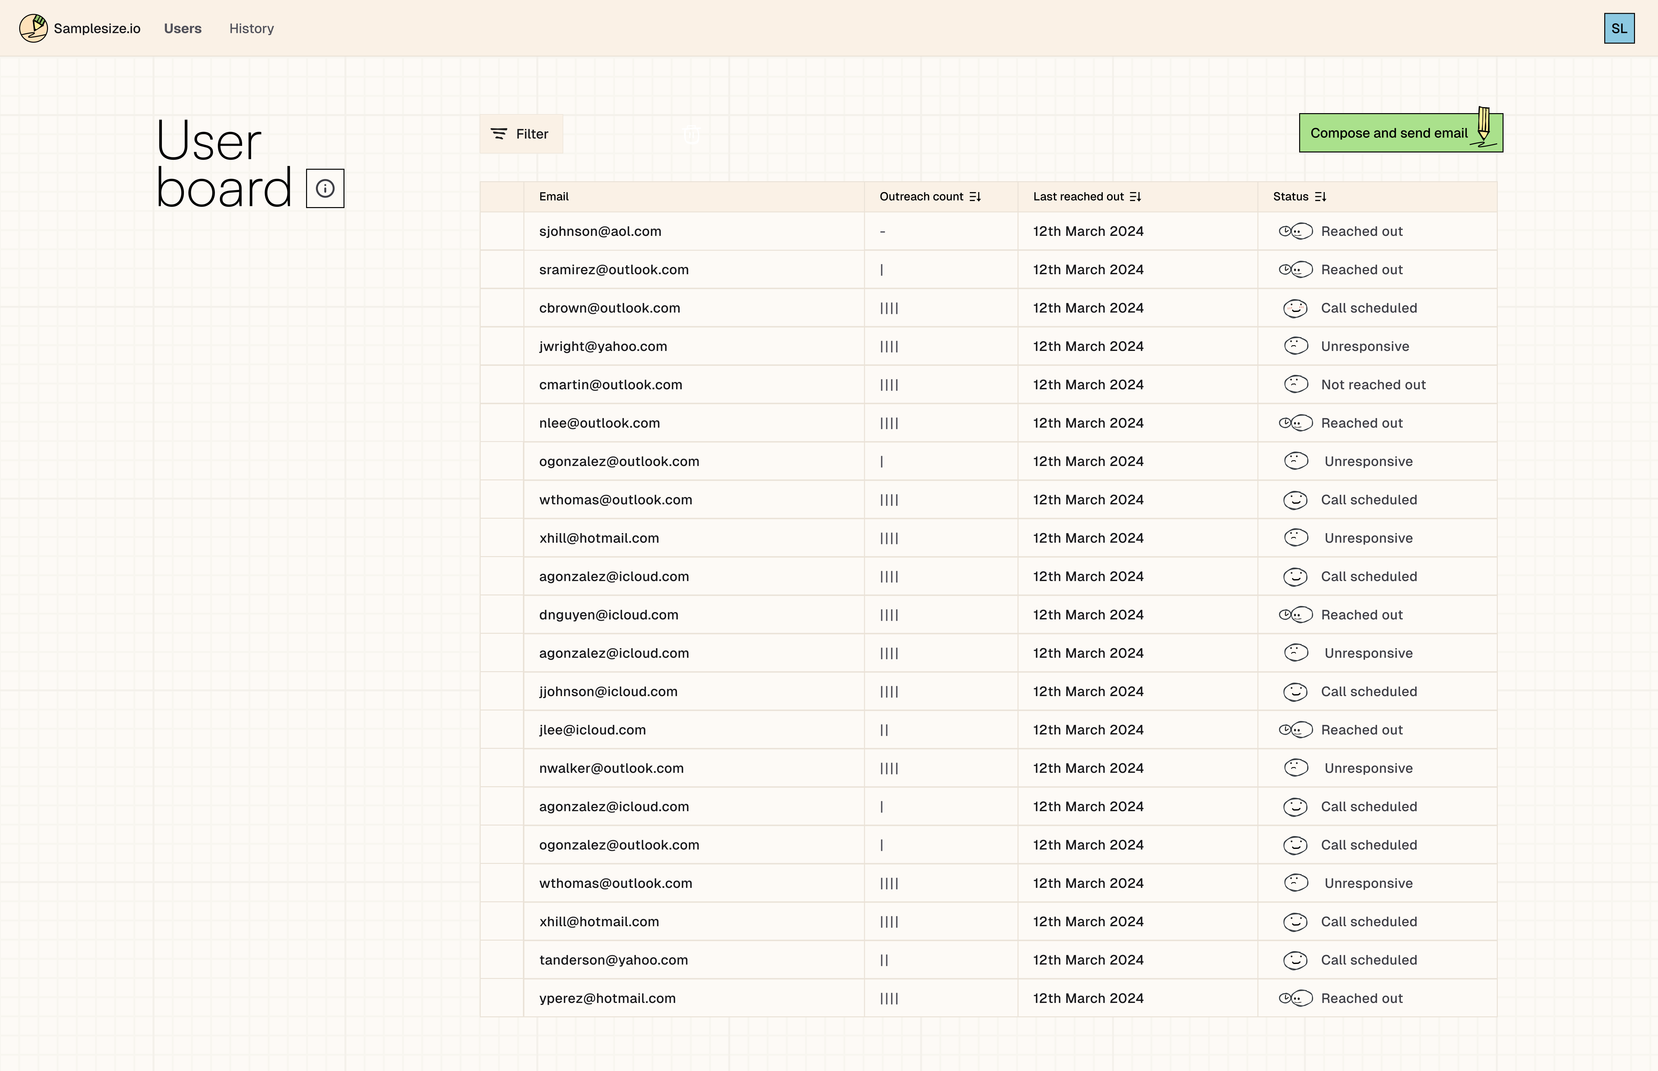
Task: Click the Status column header
Action: tap(1290, 197)
